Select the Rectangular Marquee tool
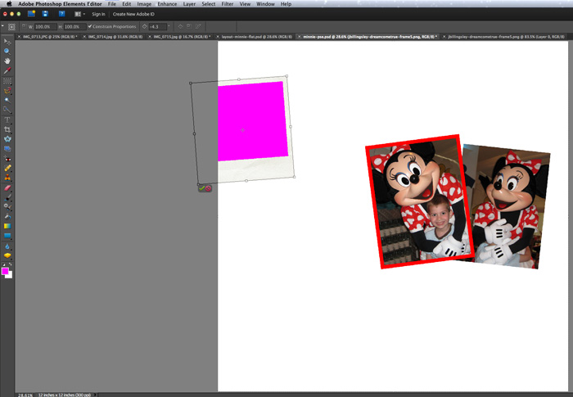 [x=7, y=81]
